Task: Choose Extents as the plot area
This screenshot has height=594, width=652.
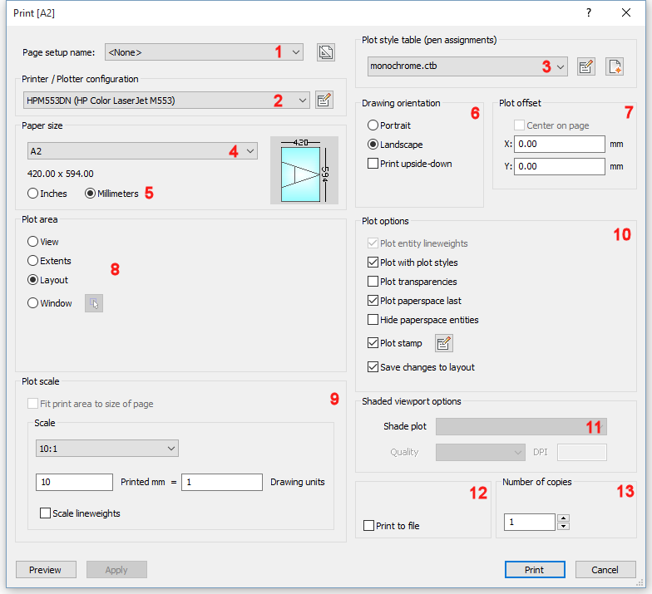Action: pos(33,261)
